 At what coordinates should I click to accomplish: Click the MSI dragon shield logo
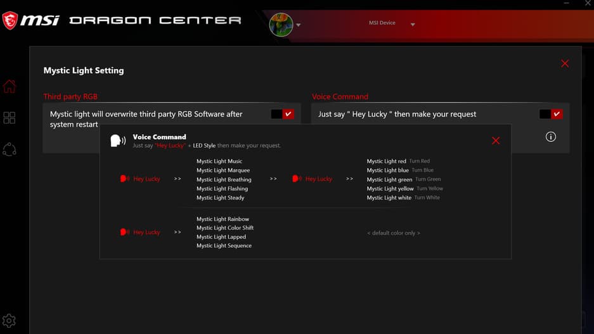pyautogui.click(x=10, y=20)
